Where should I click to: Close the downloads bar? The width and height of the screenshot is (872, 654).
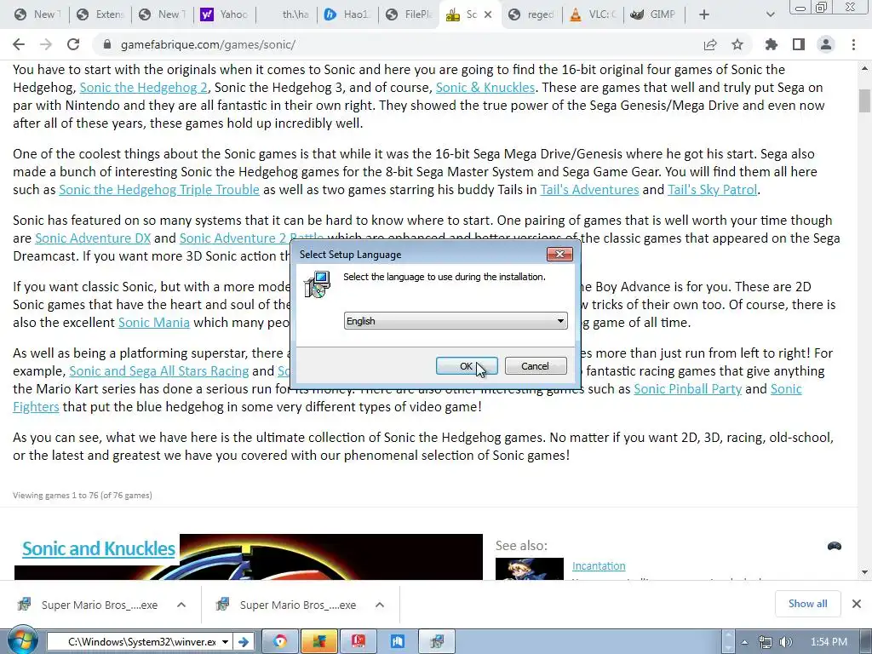[x=857, y=604]
